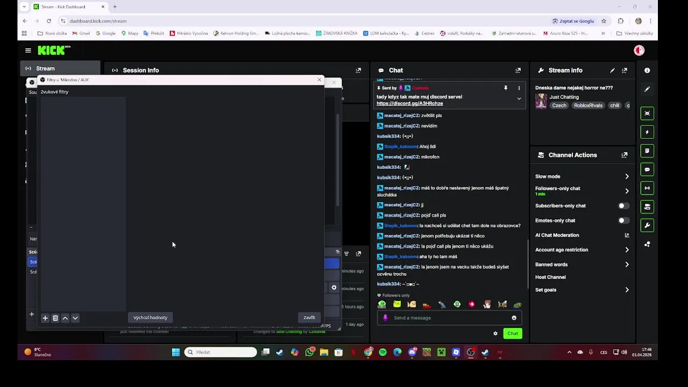This screenshot has width=688, height=387.
Task: Click the first green emote in emote row
Action: 382,304
